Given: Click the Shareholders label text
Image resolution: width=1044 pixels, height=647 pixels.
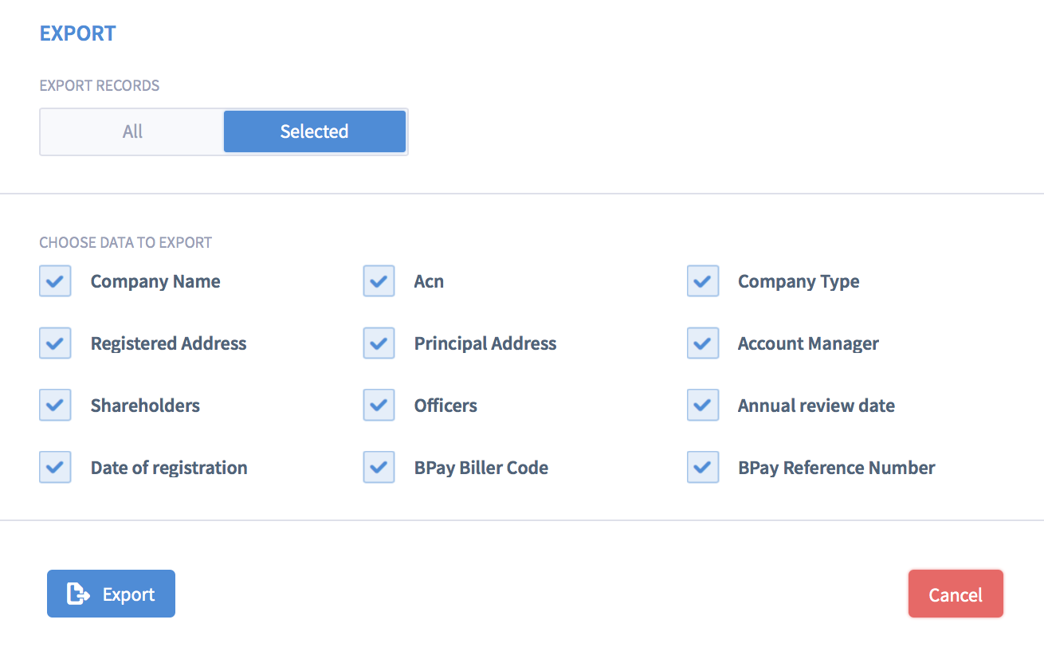Looking at the screenshot, I should 145,406.
